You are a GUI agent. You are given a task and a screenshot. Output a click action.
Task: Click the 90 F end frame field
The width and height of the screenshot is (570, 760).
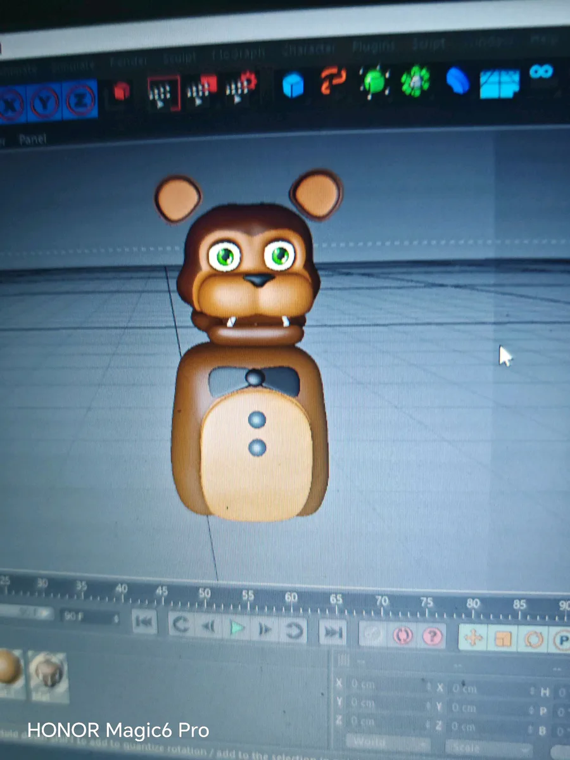click(90, 617)
